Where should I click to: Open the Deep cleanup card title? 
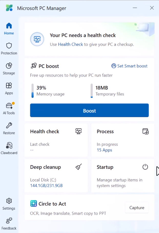(46, 167)
